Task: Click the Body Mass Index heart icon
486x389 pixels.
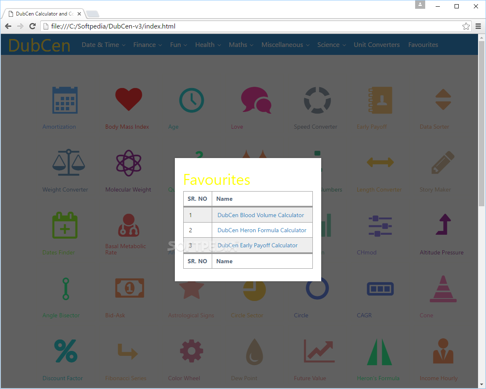Action: point(129,99)
